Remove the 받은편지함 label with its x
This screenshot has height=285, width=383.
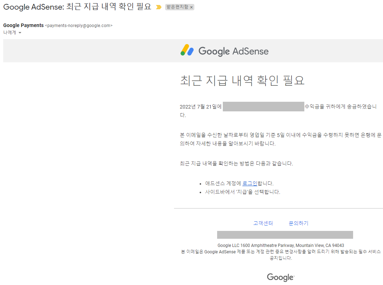click(191, 7)
